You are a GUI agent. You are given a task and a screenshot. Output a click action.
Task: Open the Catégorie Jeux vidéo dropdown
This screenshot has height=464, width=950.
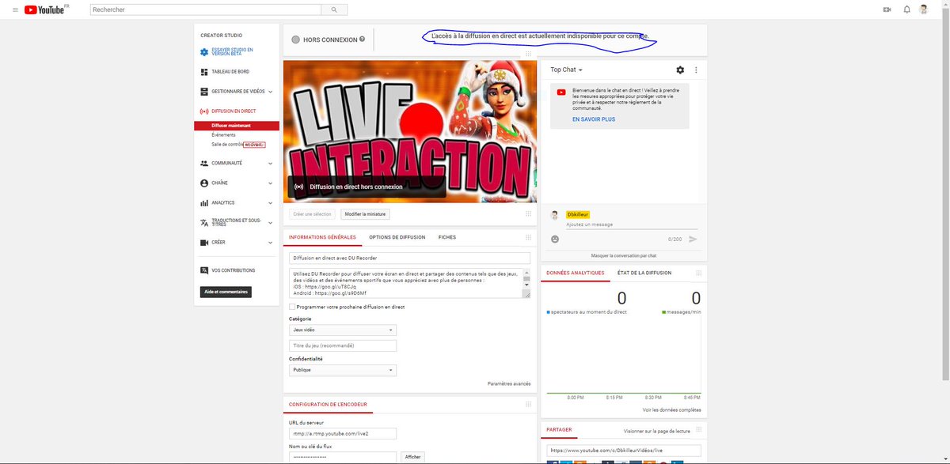click(x=343, y=330)
